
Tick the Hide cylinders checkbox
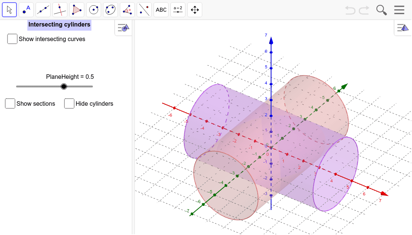[69, 103]
